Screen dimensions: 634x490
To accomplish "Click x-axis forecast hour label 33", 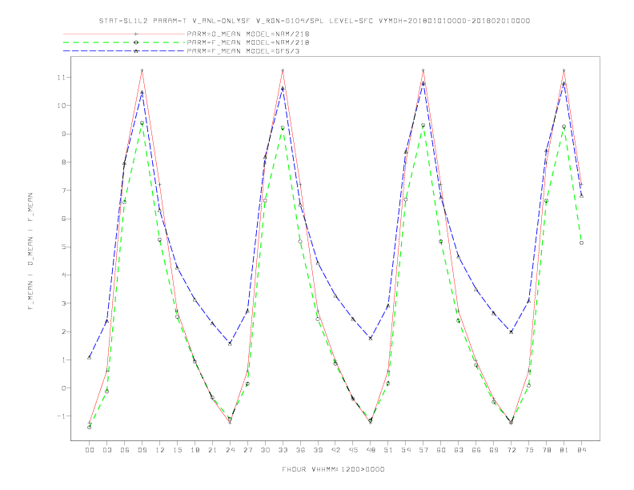I will click(x=283, y=450).
